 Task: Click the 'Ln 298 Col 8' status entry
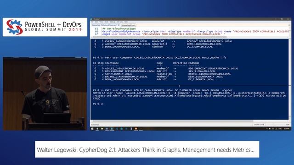point(259,125)
